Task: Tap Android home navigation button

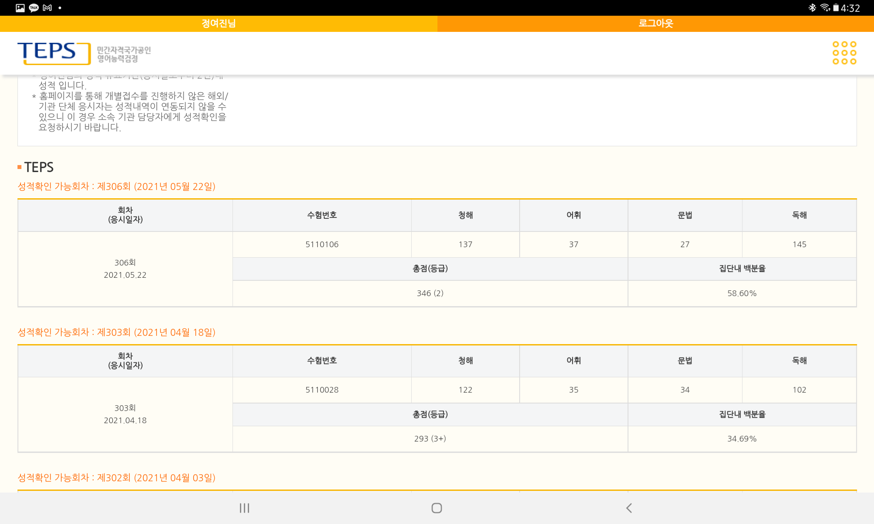Action: pos(437,508)
